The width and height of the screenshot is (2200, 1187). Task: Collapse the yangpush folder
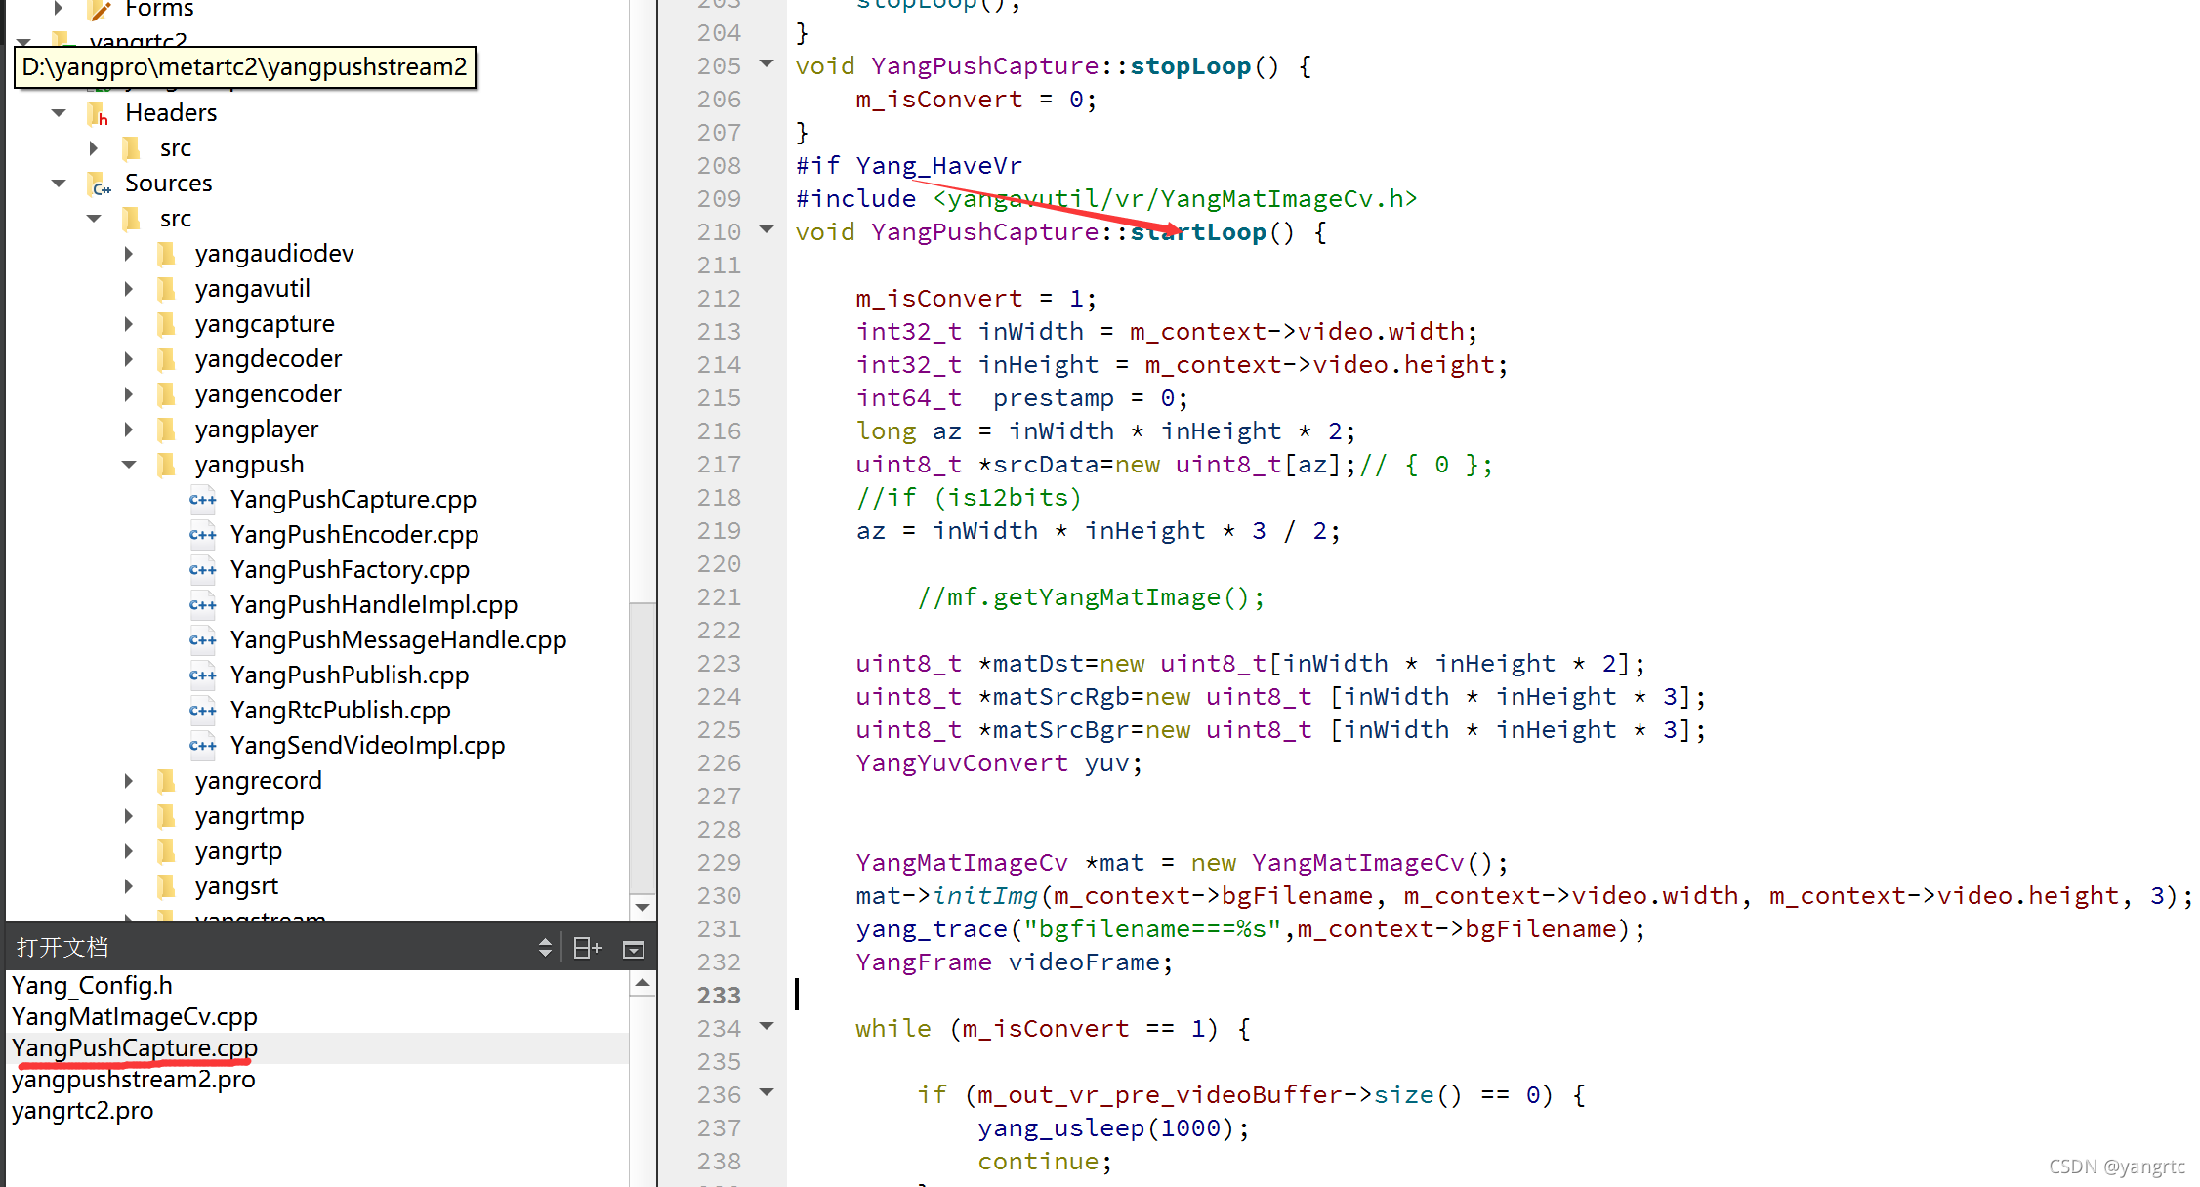(129, 465)
